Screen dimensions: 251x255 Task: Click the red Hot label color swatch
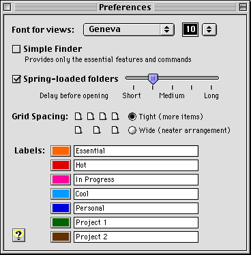tap(61, 165)
